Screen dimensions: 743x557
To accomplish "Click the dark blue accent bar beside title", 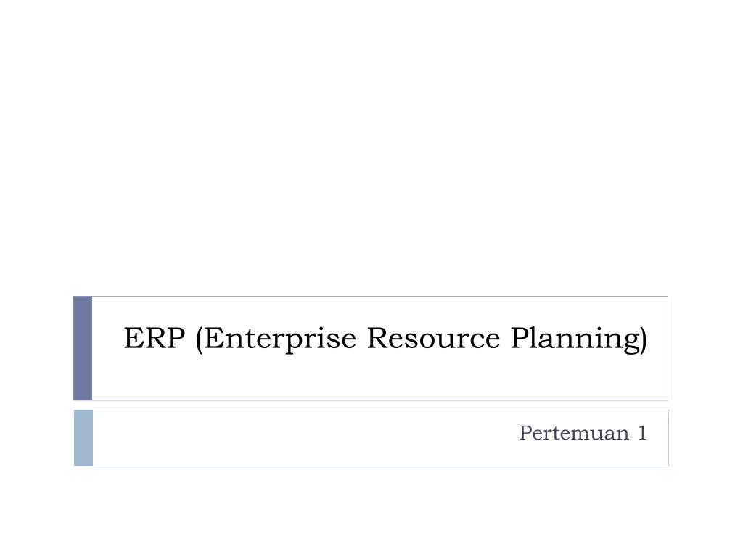I will coord(83,348).
